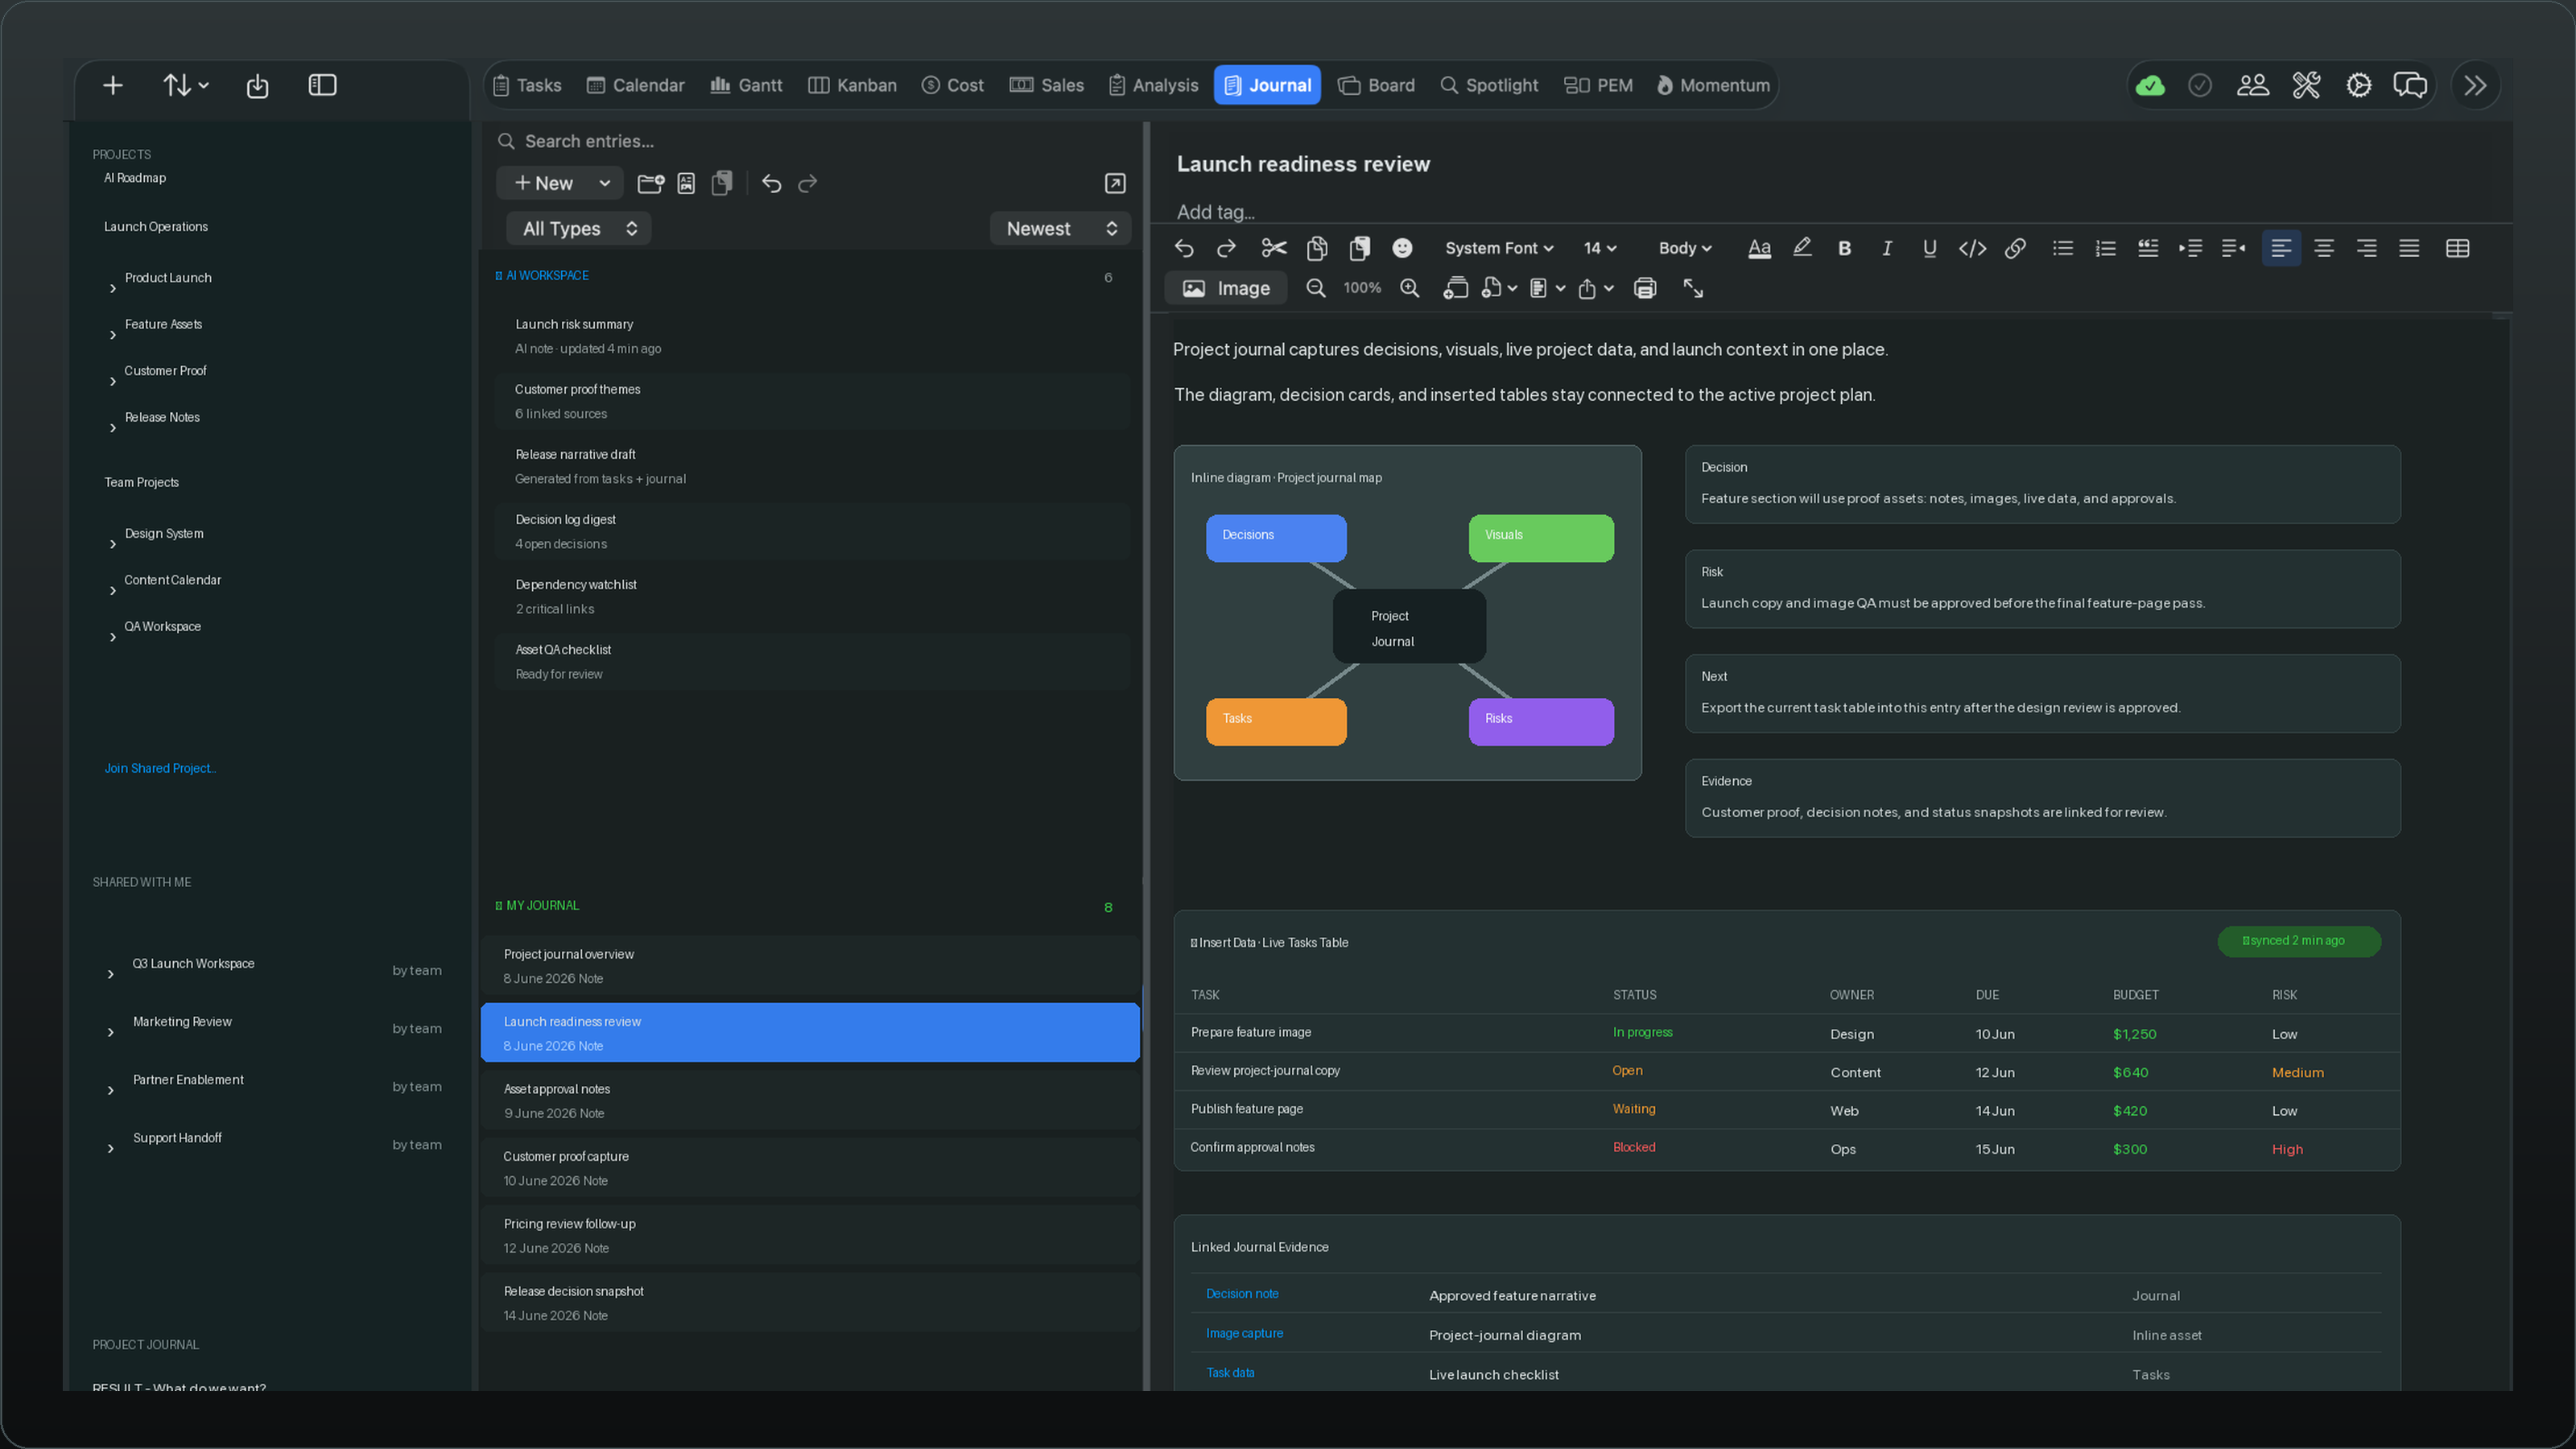Click the Add tag field

pos(1215,212)
